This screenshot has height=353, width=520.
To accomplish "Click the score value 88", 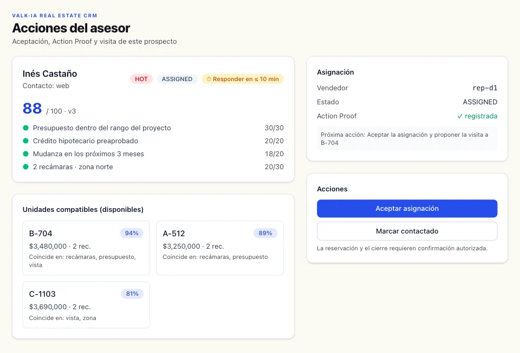I will tap(32, 108).
